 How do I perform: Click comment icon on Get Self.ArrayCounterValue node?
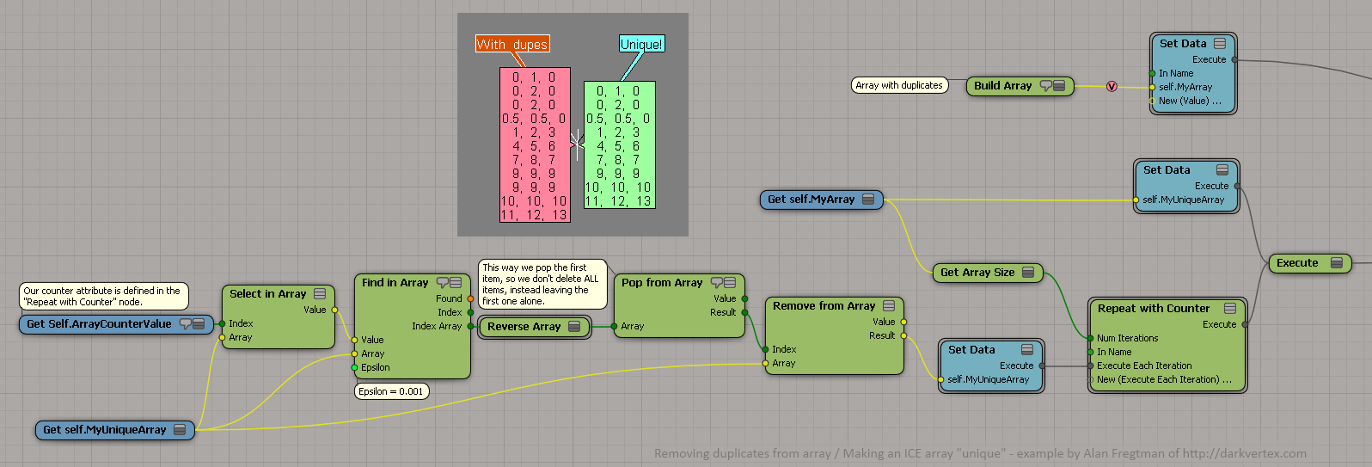click(x=185, y=324)
